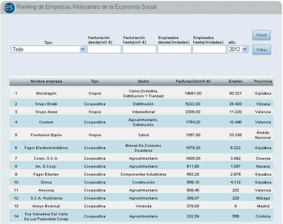Click the 'es' logo icon
The width and height of the screenshot is (283, 224).
click(x=9, y=8)
